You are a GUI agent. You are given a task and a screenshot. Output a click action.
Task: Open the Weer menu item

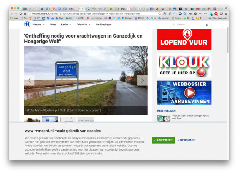pyautogui.click(x=53, y=25)
